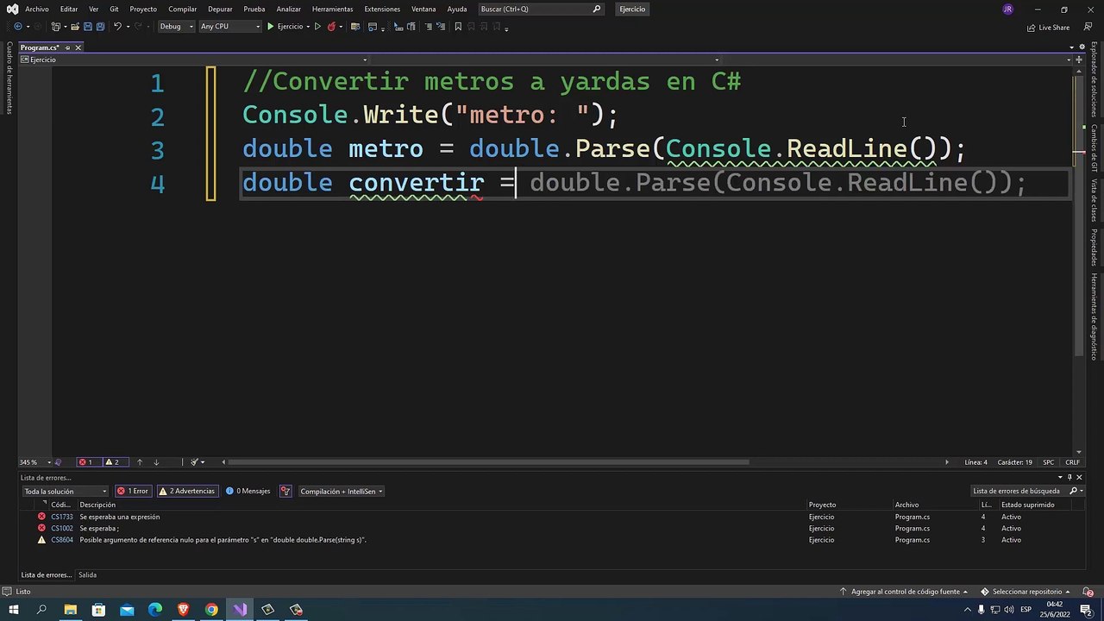Open the 345 % zoom level dropdown

coord(34,462)
